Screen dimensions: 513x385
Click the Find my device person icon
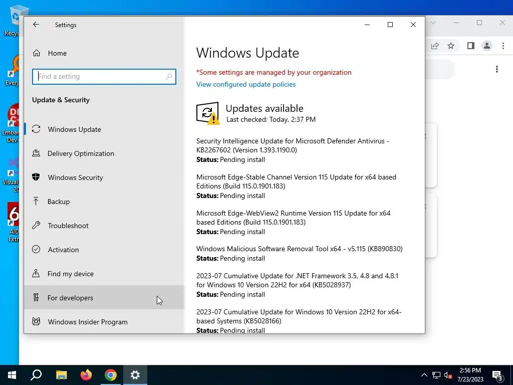point(36,273)
